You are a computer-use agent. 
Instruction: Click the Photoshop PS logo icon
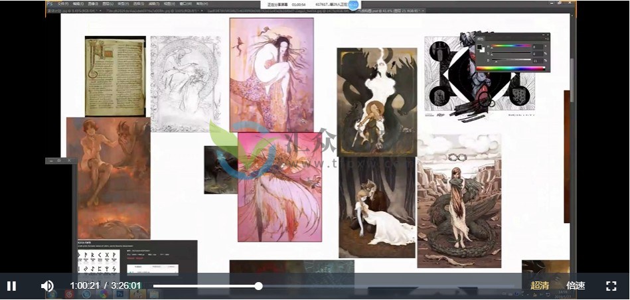tap(50, 3)
